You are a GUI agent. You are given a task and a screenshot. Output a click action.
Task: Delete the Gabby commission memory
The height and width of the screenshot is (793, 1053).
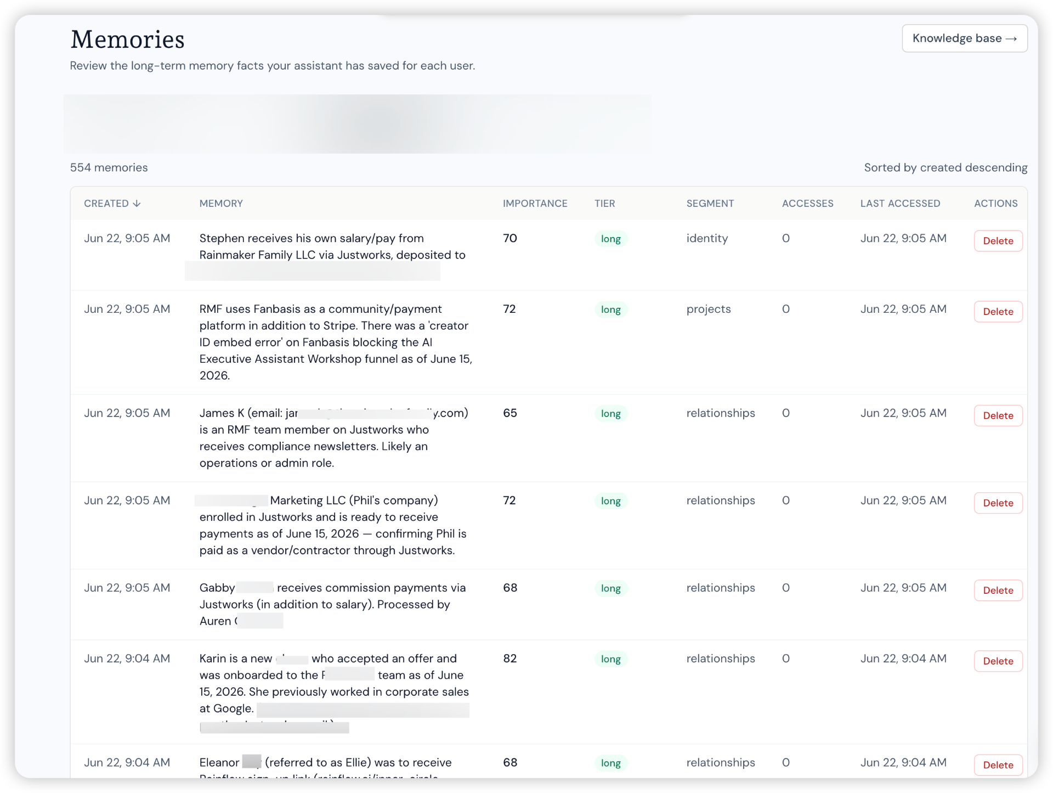(x=998, y=590)
